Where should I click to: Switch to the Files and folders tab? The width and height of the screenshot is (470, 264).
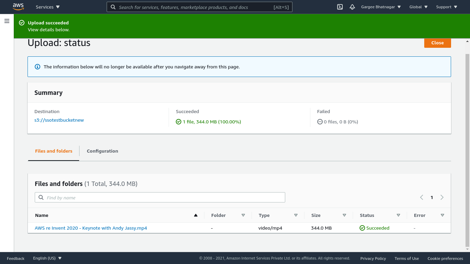[x=54, y=151]
